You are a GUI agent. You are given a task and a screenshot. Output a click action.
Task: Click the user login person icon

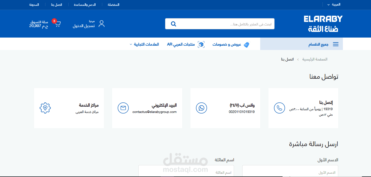[x=101, y=24]
